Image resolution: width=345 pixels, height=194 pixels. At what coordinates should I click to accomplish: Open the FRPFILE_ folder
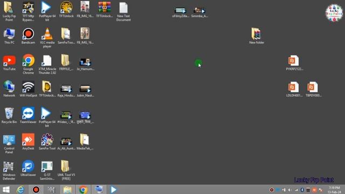[x=66, y=63]
